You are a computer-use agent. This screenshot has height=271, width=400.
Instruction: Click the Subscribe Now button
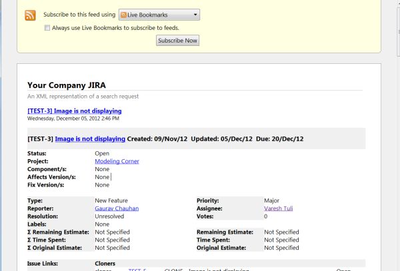point(177,41)
